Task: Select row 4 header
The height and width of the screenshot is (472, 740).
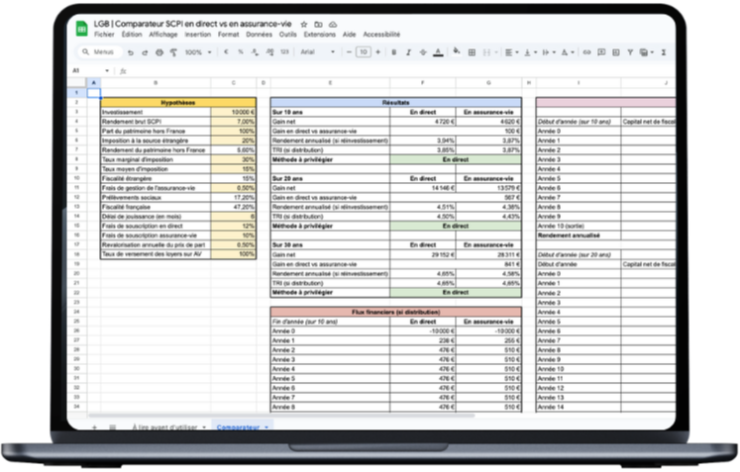Action: [x=77, y=122]
